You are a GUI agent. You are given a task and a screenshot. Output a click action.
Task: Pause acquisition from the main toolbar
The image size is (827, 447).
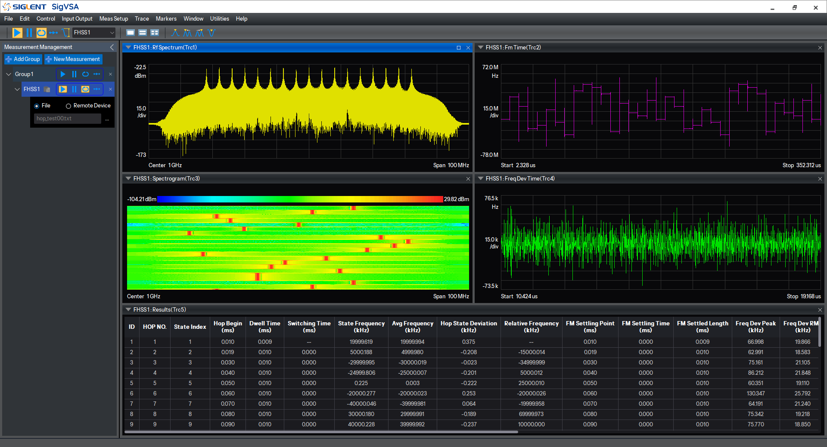point(29,33)
